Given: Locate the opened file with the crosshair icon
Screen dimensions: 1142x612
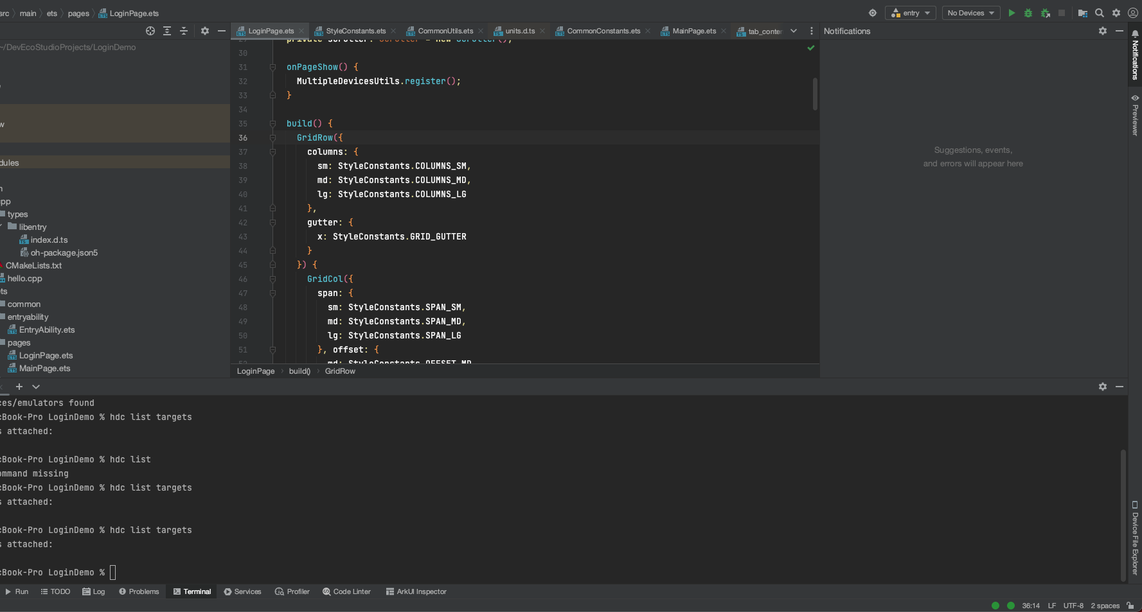Looking at the screenshot, I should coord(150,31).
